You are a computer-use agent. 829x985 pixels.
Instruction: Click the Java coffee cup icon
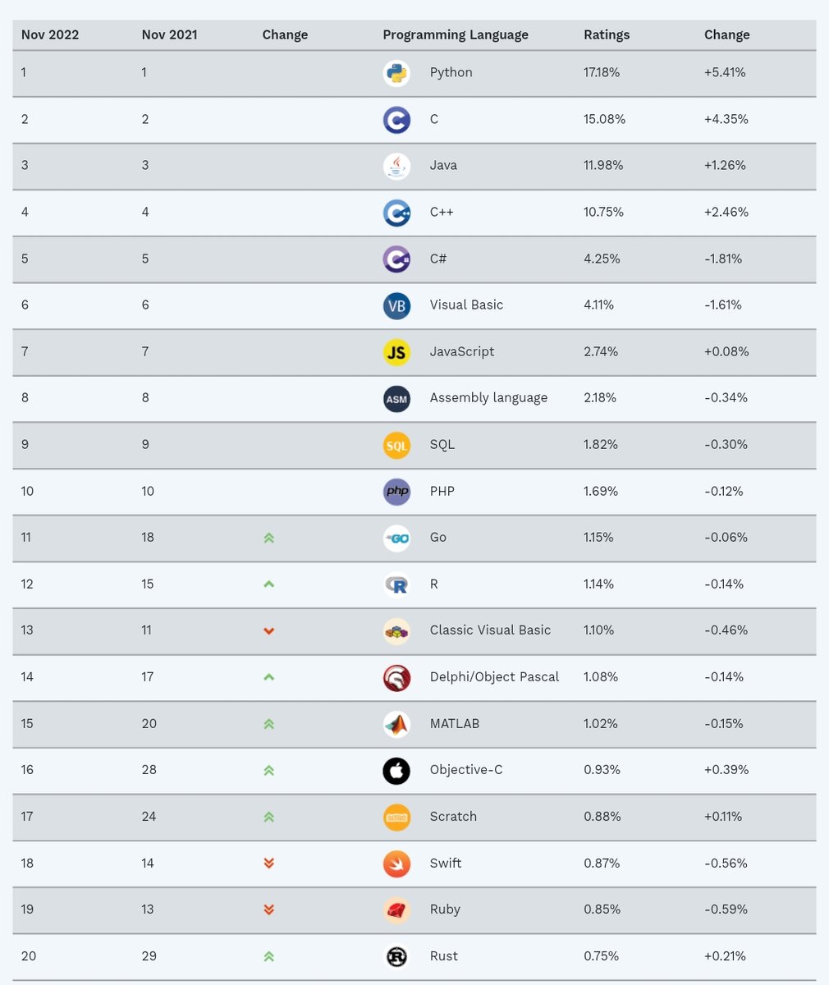pos(396,166)
